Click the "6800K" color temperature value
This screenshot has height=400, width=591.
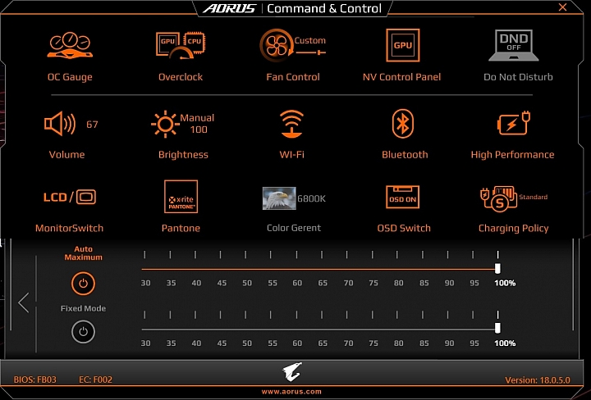(311, 198)
